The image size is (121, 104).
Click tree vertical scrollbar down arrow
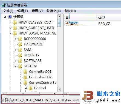coord(59,89)
